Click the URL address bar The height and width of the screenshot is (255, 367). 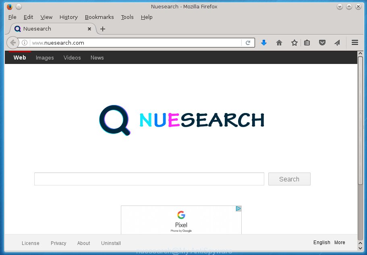pos(136,43)
